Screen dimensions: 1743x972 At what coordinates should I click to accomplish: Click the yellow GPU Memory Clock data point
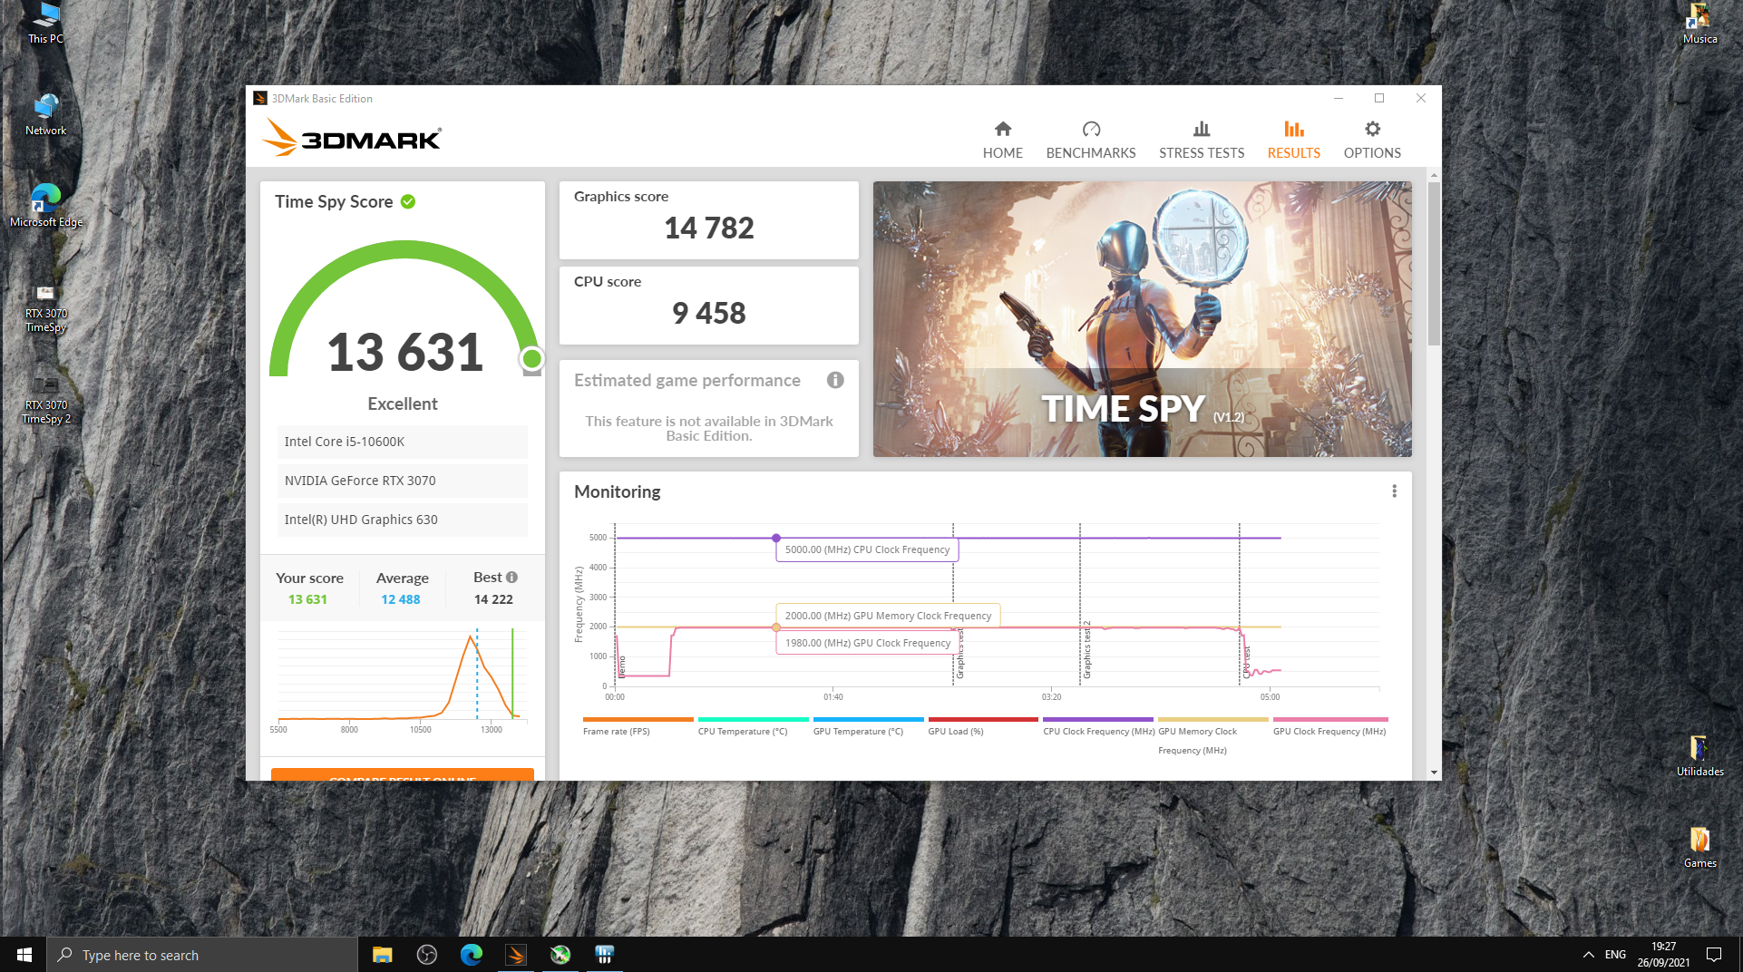(776, 627)
